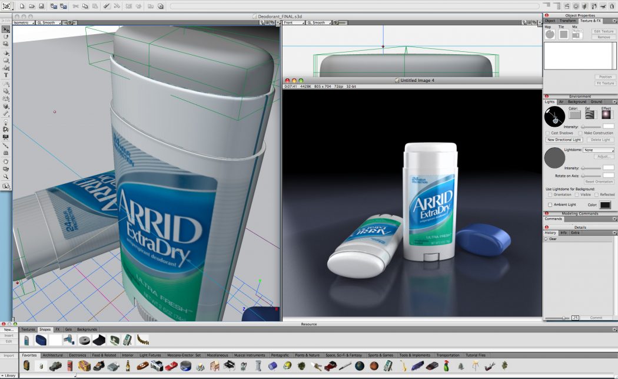Select the arrow selection tool in the toolbox
Viewport: 618px width, 379px height.
coord(6,29)
